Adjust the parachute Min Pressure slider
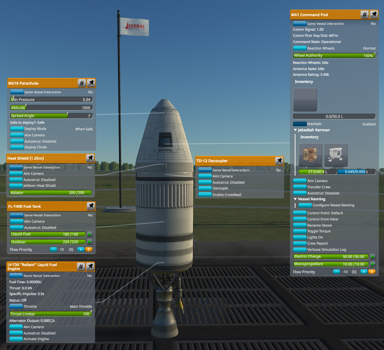Screen dimensions: 384x350 pos(51,99)
